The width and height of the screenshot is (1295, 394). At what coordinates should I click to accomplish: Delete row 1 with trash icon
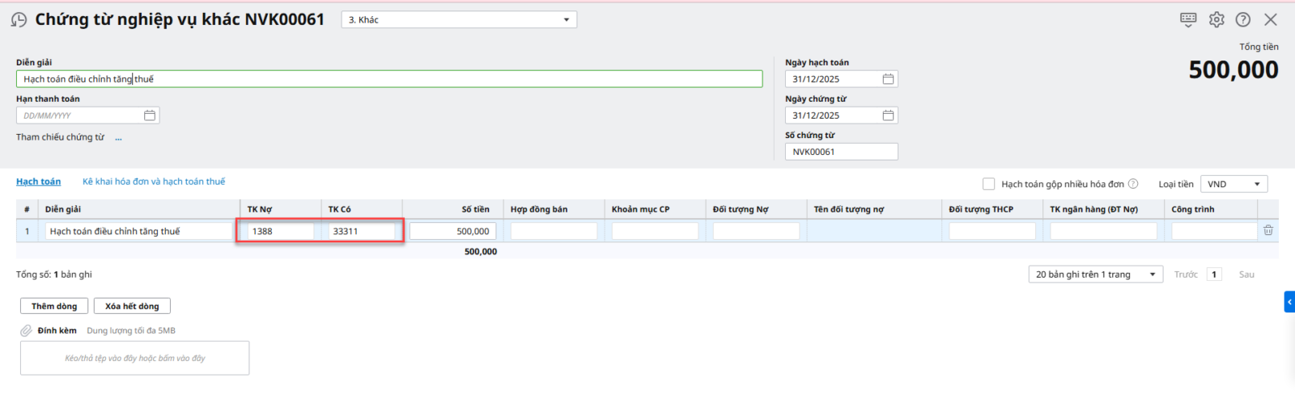[1268, 231]
